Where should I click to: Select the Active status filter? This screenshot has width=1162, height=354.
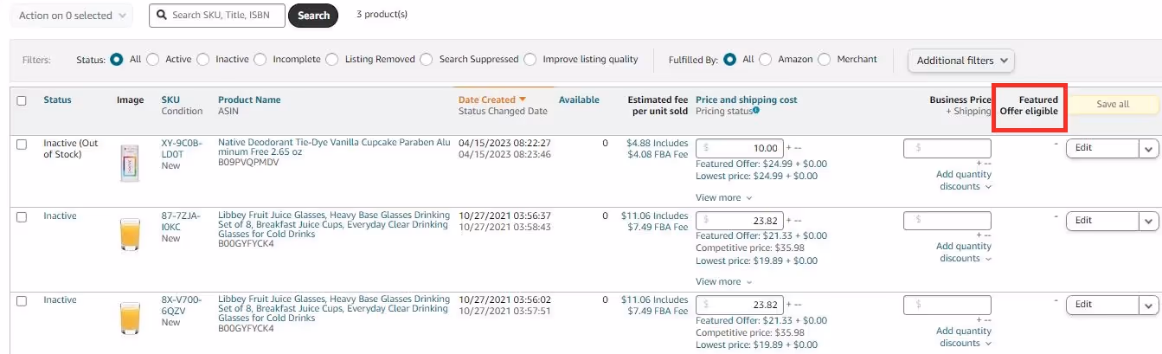click(x=152, y=60)
